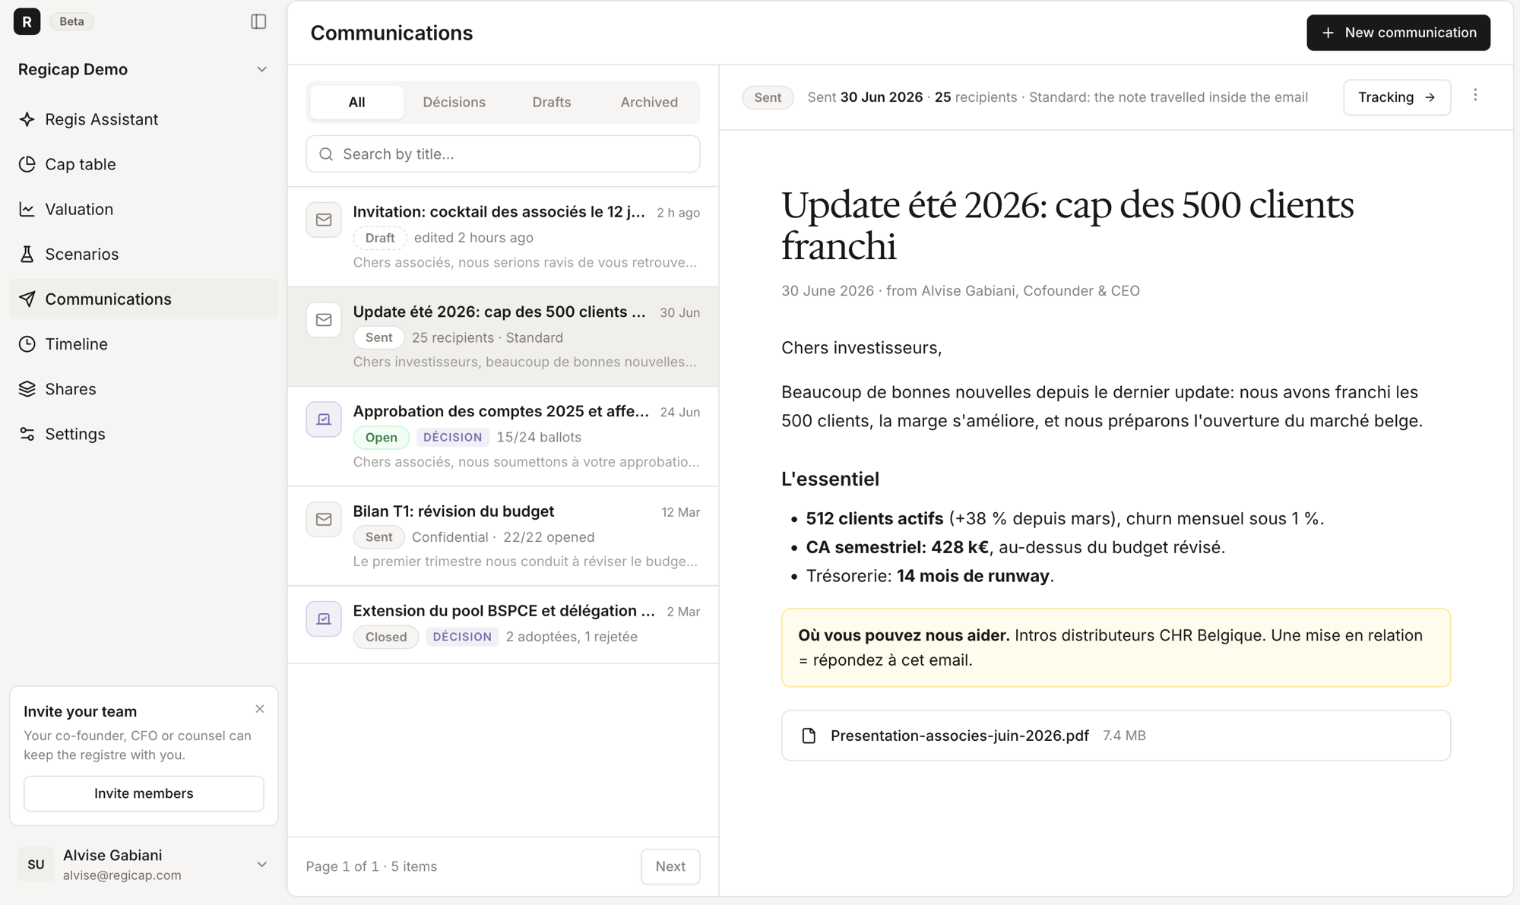Click the envelope icon of Update été 2026
The width and height of the screenshot is (1520, 905).
(324, 320)
